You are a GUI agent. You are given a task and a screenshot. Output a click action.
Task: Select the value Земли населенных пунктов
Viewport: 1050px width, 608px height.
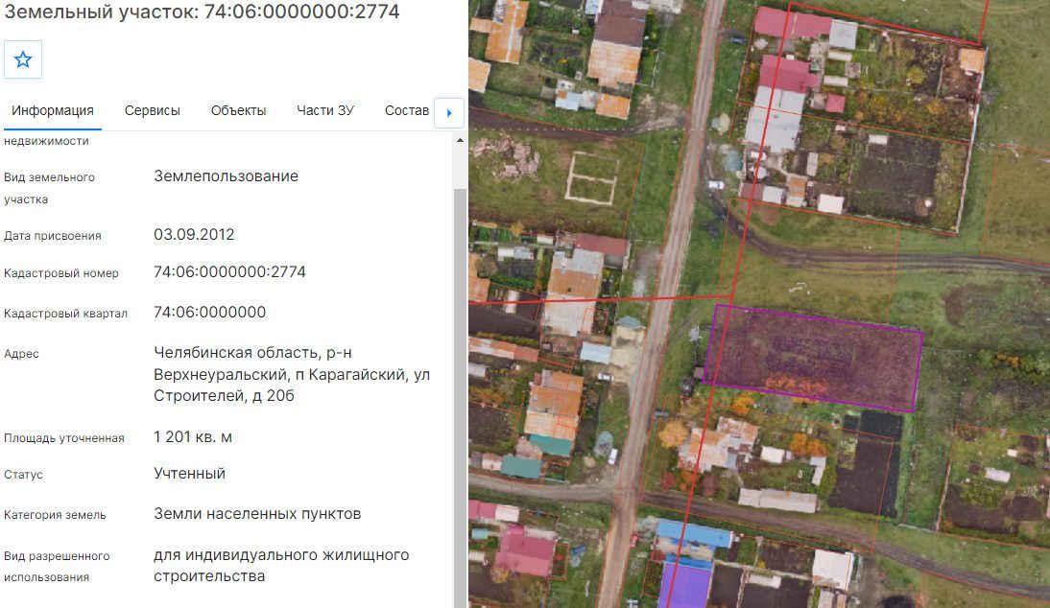point(257,514)
